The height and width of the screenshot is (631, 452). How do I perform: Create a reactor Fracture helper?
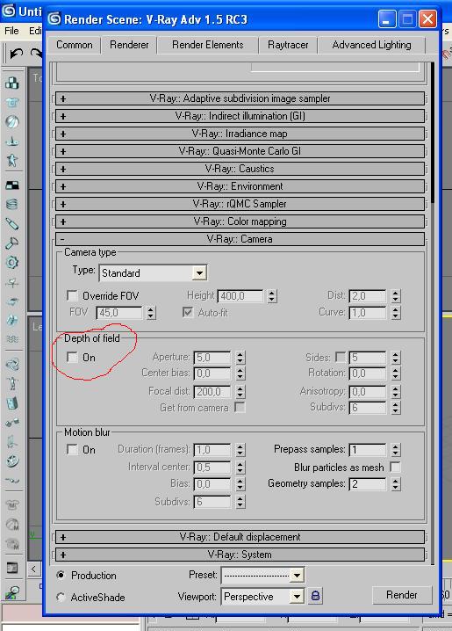tap(12, 320)
